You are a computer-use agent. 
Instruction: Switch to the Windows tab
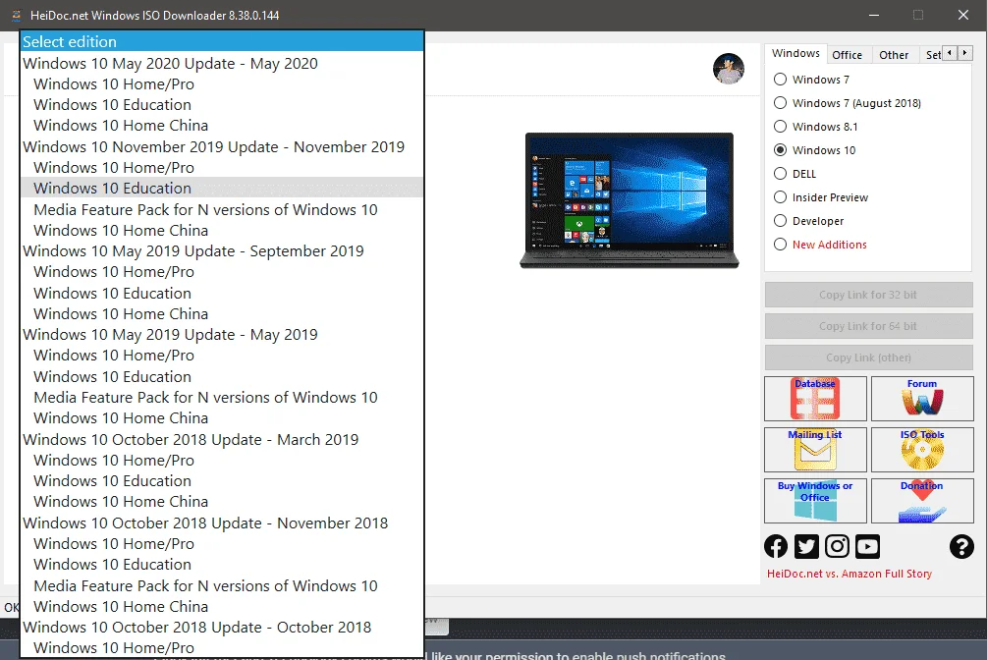click(795, 54)
